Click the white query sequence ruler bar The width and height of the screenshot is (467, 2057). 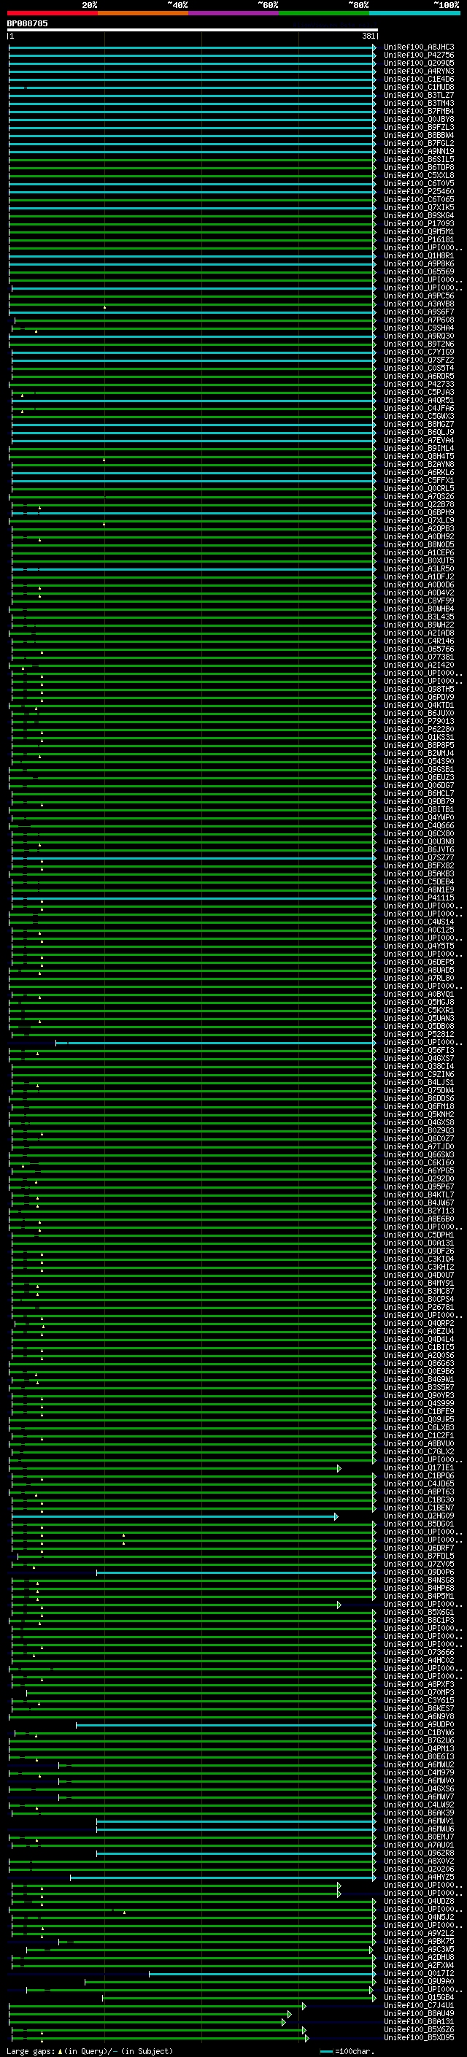point(192,29)
